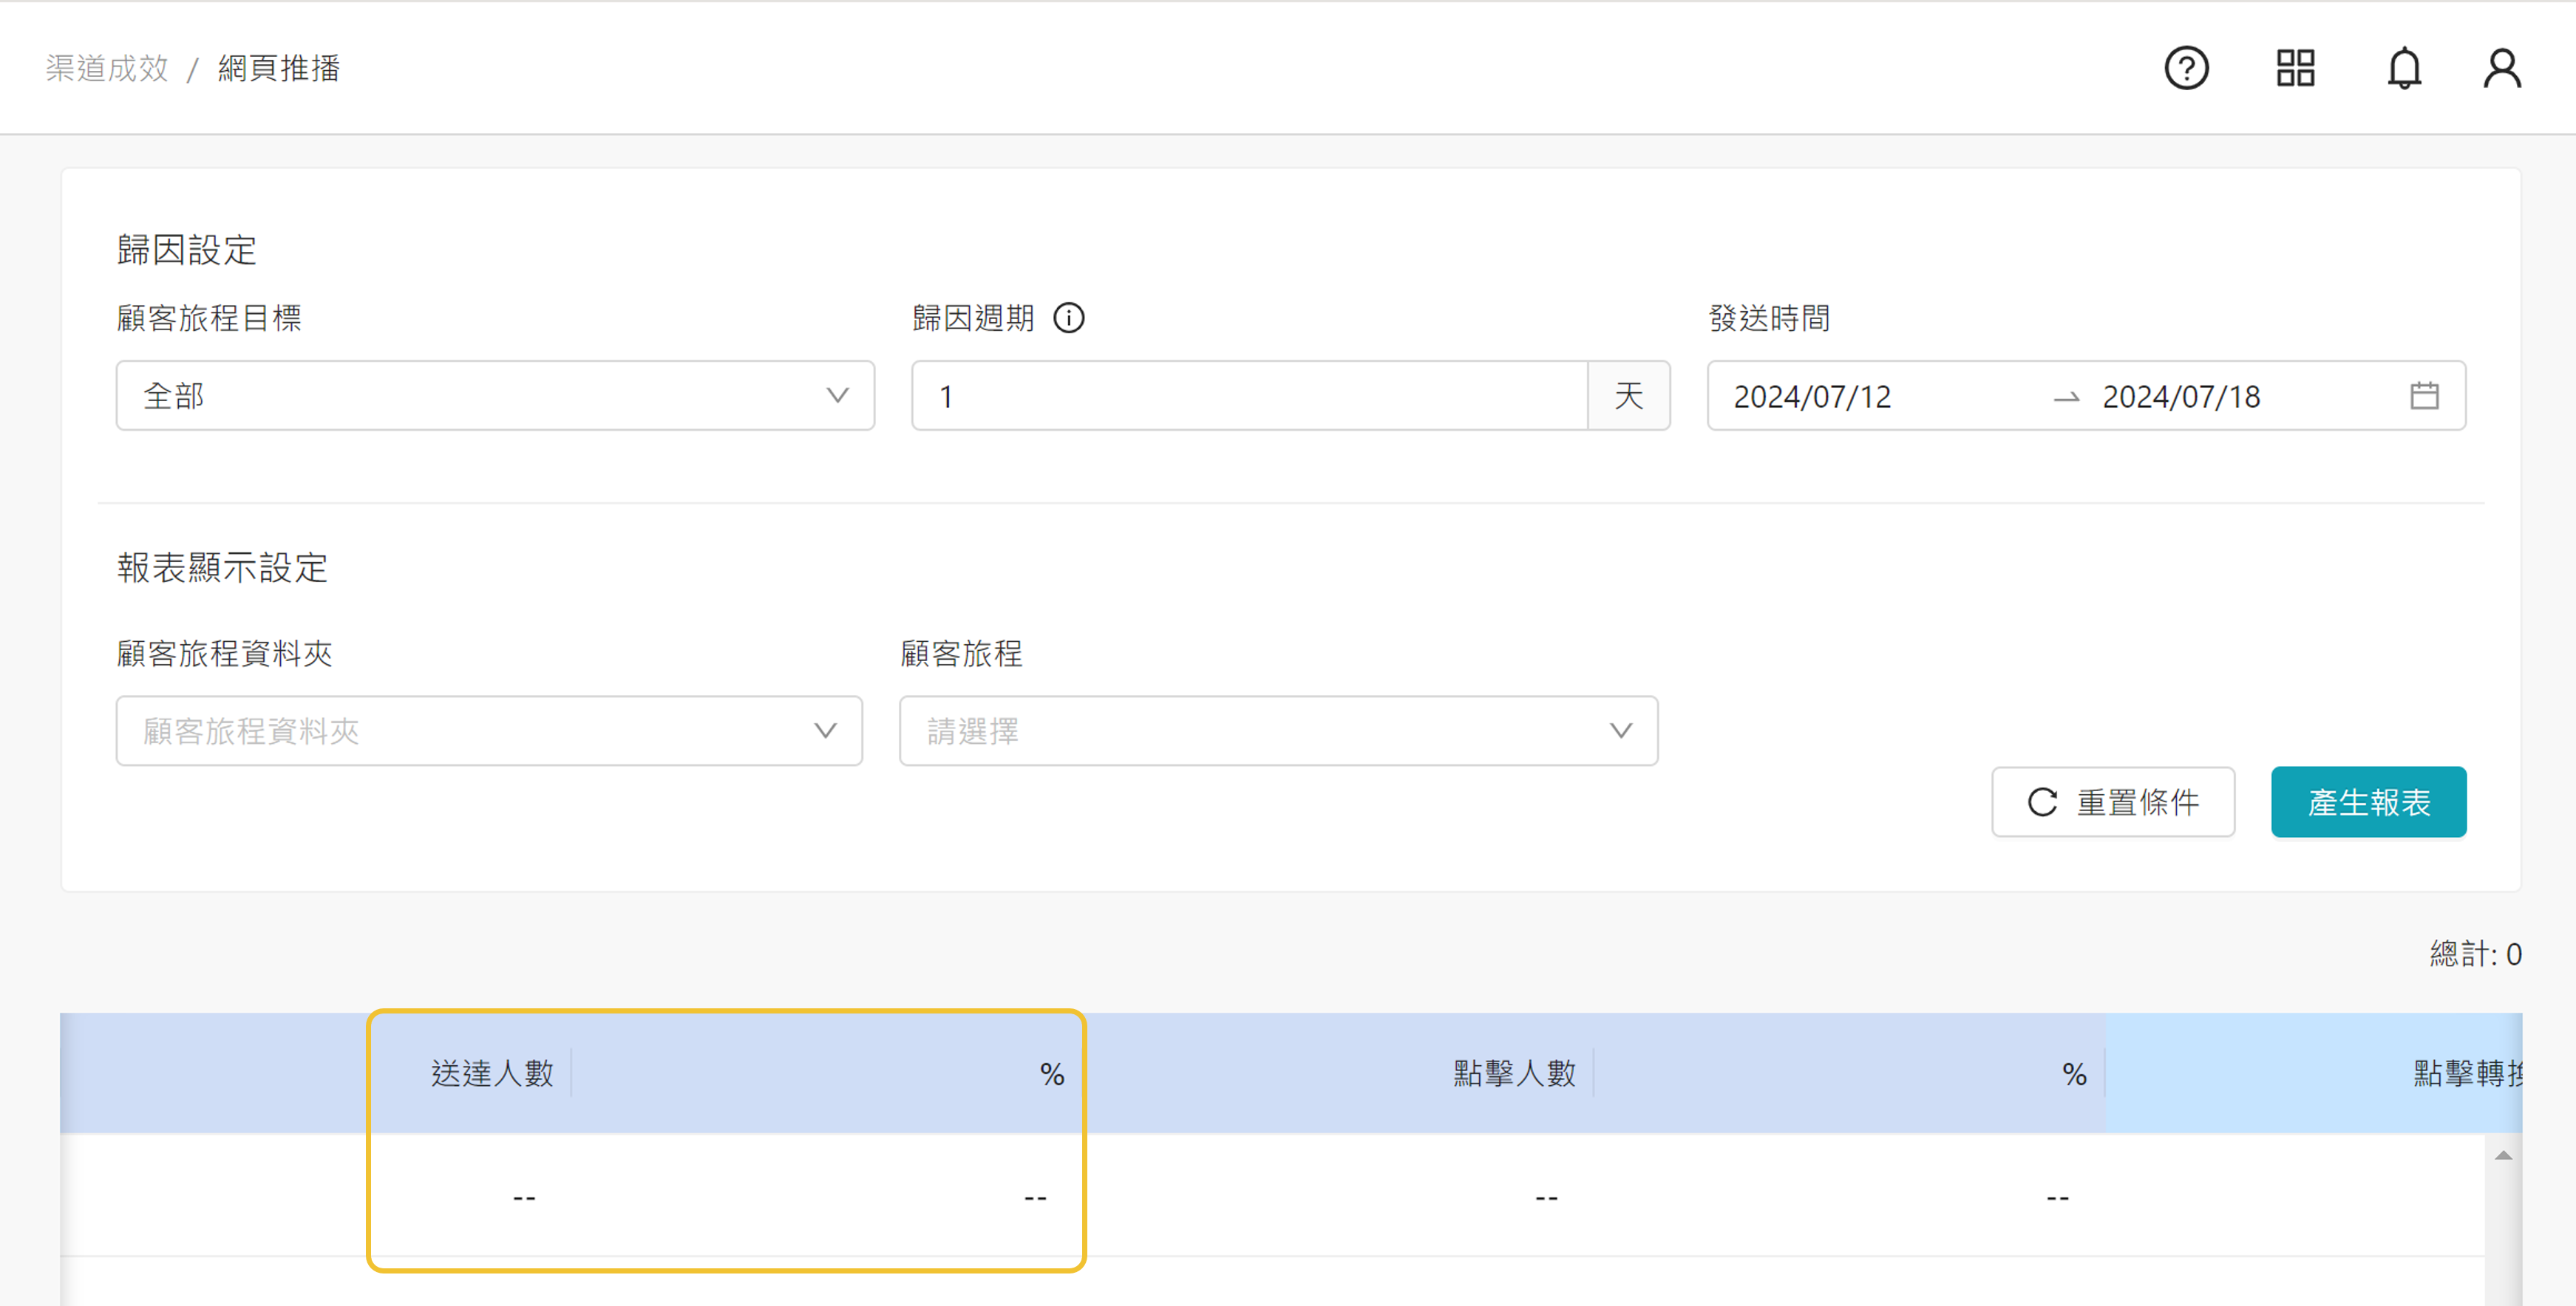This screenshot has height=1306, width=2576.
Task: Click the apps grid icon at top right
Action: (2295, 68)
